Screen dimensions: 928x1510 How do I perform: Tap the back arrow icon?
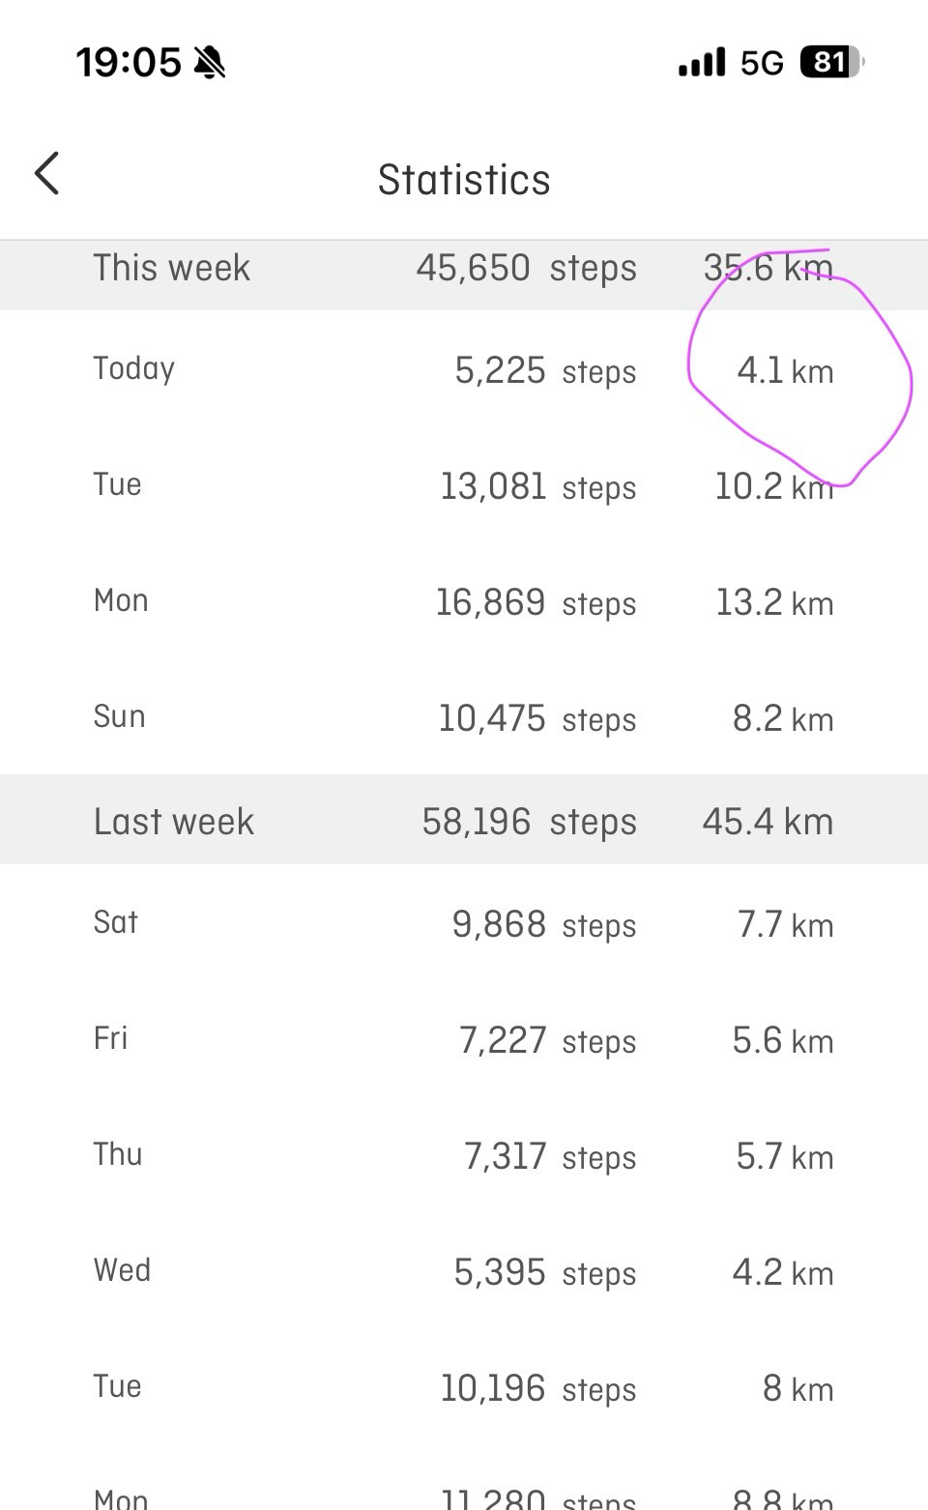tap(46, 174)
